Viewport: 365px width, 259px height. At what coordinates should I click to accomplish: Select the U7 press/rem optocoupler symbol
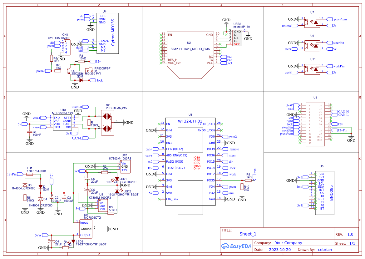[x=312, y=22]
